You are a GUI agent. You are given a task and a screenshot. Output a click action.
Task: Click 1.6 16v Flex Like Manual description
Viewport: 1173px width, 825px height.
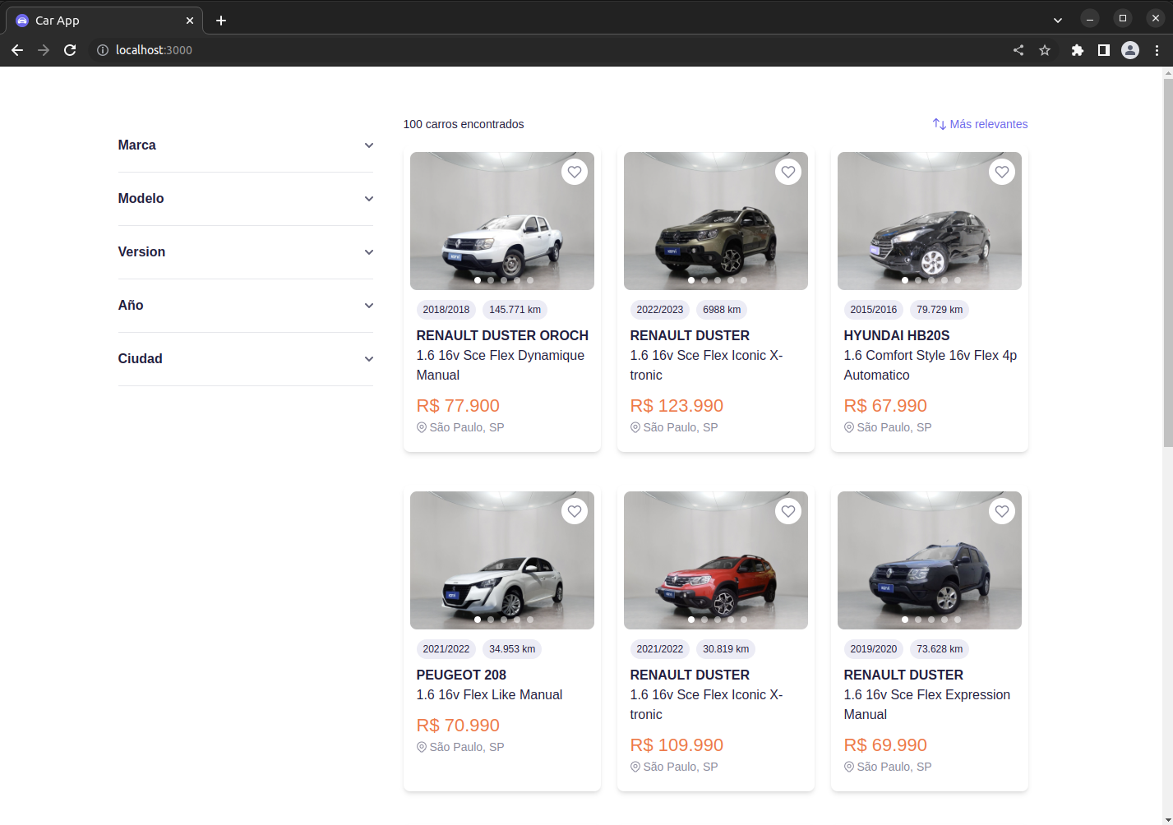(x=490, y=695)
